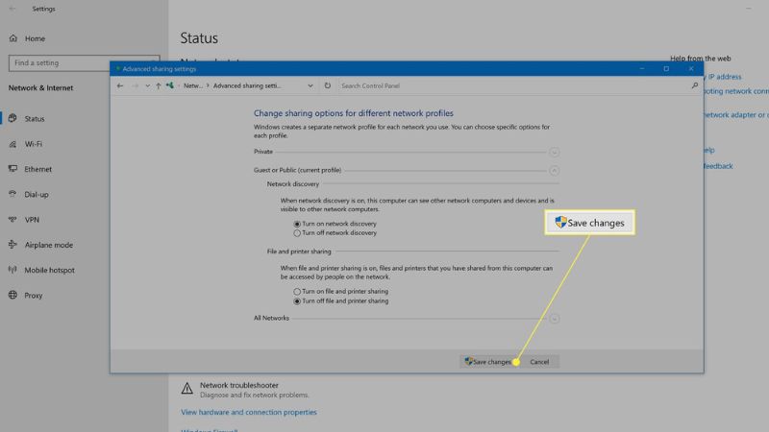The width and height of the screenshot is (769, 432).
Task: Open Ethernet settings in sidebar
Action: 37,169
